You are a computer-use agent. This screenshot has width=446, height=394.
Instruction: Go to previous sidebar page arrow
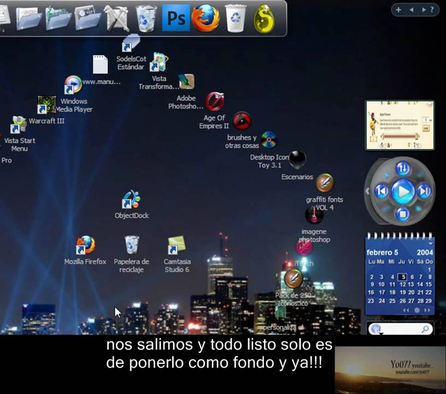(x=412, y=10)
